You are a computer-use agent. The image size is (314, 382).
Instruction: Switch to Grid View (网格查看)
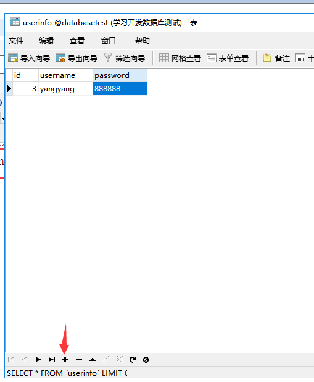click(x=180, y=58)
